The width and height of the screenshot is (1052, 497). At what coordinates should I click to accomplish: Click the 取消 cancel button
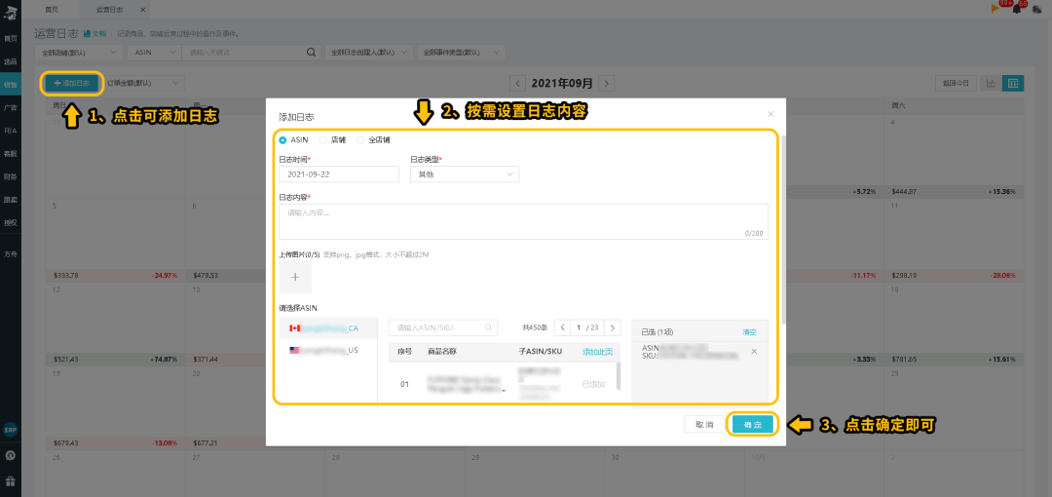704,425
